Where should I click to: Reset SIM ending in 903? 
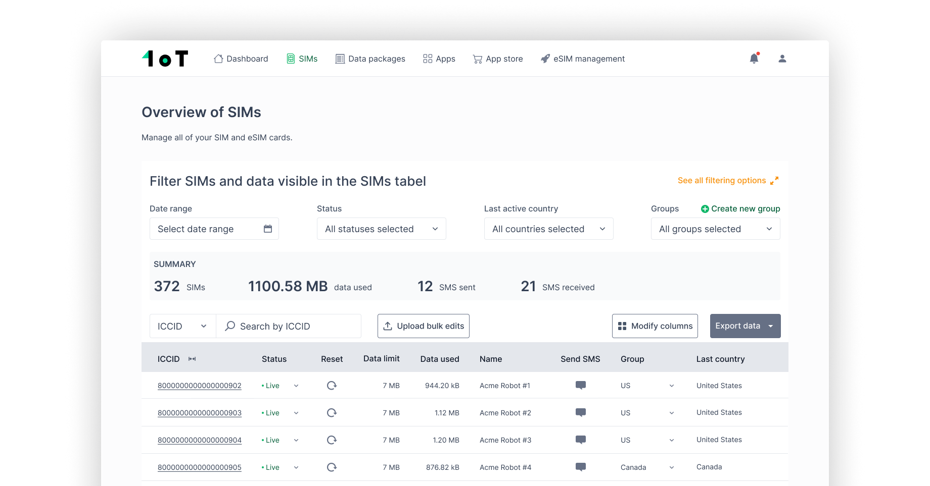[332, 413]
